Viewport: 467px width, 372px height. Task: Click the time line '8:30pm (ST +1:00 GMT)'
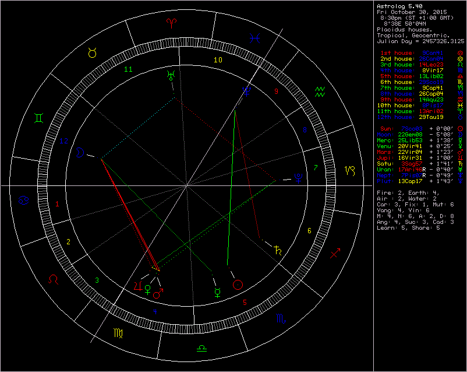417,17
